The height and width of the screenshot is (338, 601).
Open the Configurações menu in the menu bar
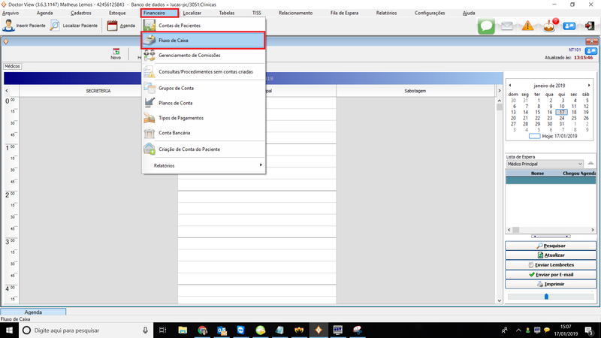pyautogui.click(x=430, y=13)
